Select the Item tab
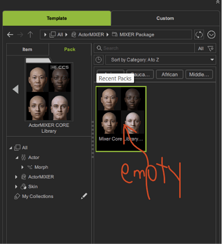The image size is (222, 244). (x=27, y=49)
